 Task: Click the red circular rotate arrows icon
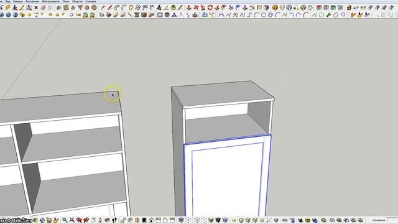tap(210, 7)
